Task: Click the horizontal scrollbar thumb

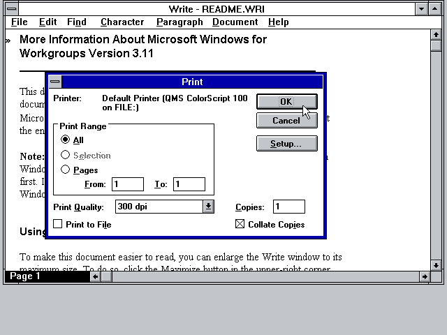Action: pos(107,276)
